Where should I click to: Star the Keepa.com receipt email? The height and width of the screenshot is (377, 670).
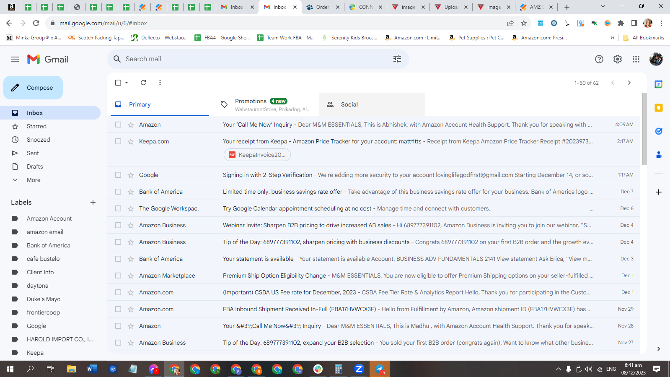click(131, 141)
